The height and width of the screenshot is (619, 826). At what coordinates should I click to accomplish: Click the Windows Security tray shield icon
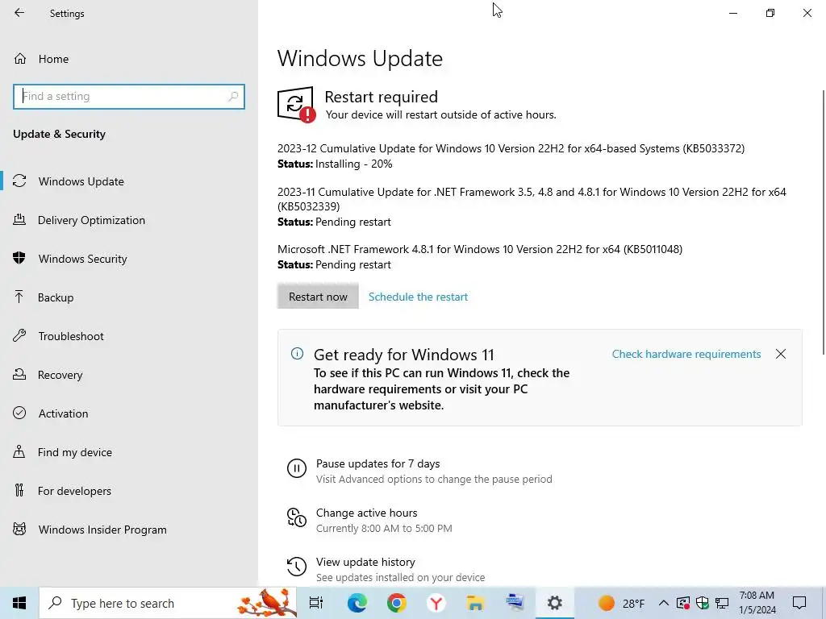(x=703, y=603)
